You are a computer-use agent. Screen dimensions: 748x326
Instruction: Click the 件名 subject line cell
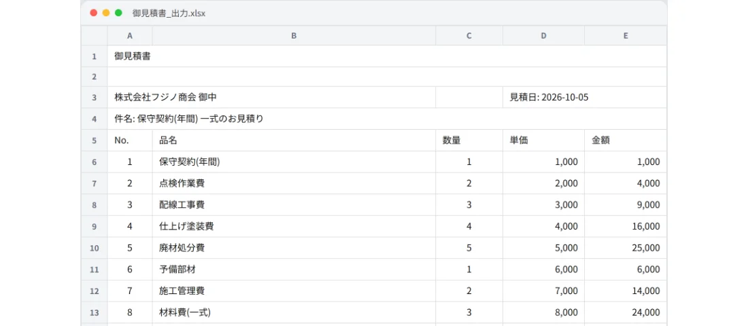pyautogui.click(x=387, y=119)
